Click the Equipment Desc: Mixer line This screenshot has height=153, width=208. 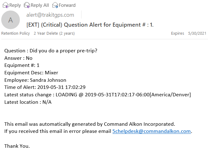click(31, 73)
